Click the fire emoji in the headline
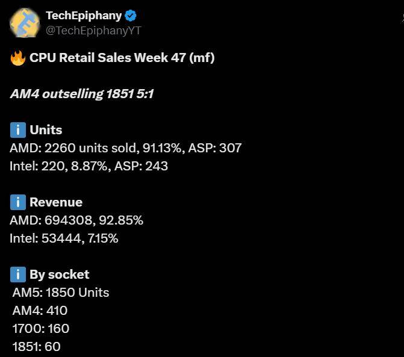The height and width of the screenshot is (357, 404). pos(17,58)
